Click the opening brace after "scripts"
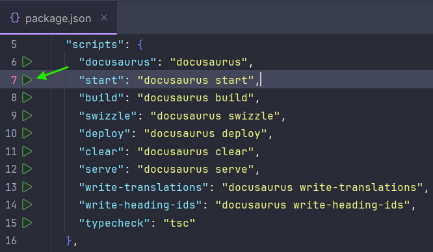This screenshot has height=252, width=433. point(140,44)
